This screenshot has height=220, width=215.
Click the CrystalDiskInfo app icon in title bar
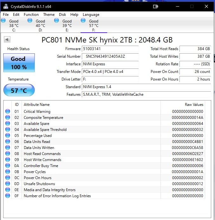[x=6, y=6]
